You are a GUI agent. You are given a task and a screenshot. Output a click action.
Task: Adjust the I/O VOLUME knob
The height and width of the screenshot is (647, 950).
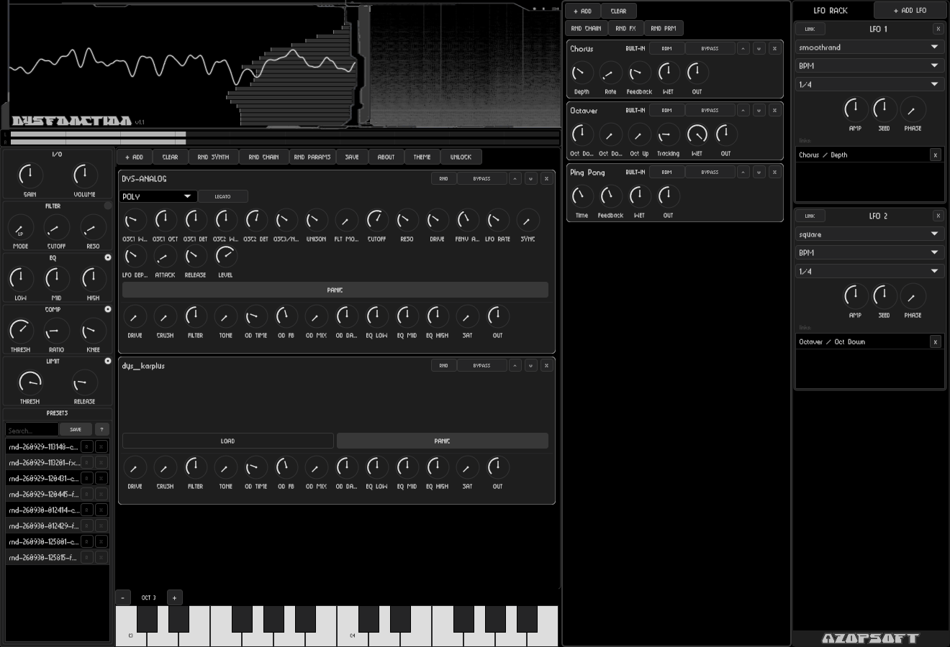pos(84,175)
